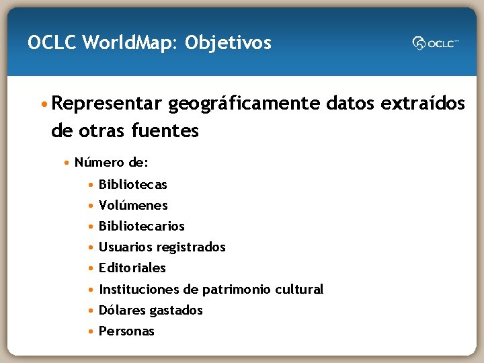Screen dimensions: 484x363
Task: Click the text 'Representar geográficamente datos extraídos'
Action: (x=258, y=104)
